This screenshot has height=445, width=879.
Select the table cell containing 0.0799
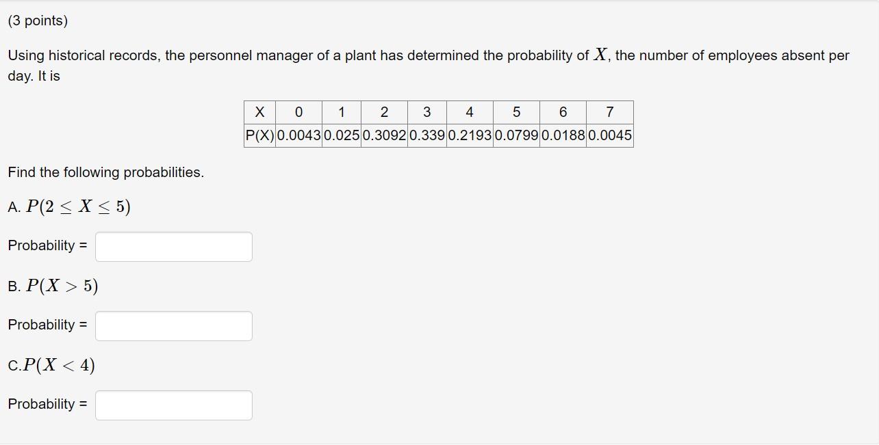515,136
